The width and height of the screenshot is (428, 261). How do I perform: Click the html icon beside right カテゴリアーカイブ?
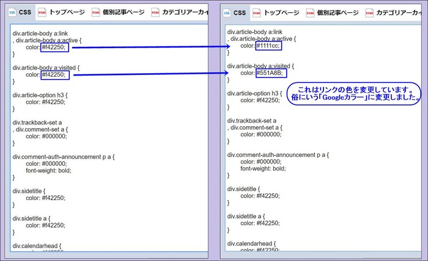pyautogui.click(x=369, y=13)
